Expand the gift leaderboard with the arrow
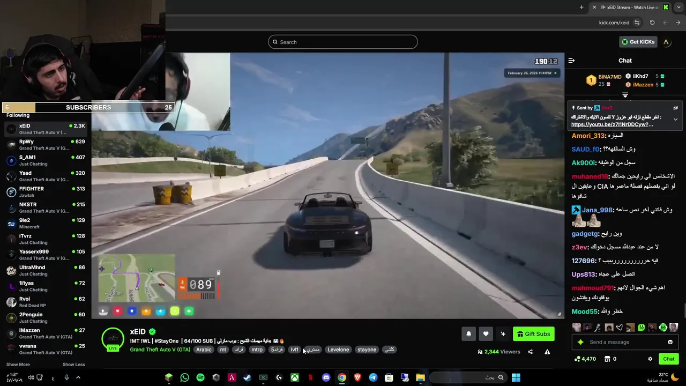The width and height of the screenshot is (686, 386). pos(625,95)
